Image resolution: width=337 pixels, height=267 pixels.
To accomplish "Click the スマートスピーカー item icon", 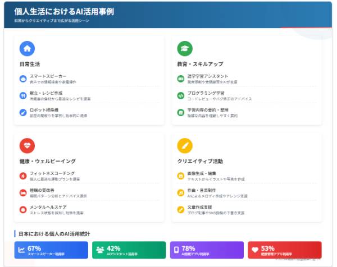I will [23, 79].
